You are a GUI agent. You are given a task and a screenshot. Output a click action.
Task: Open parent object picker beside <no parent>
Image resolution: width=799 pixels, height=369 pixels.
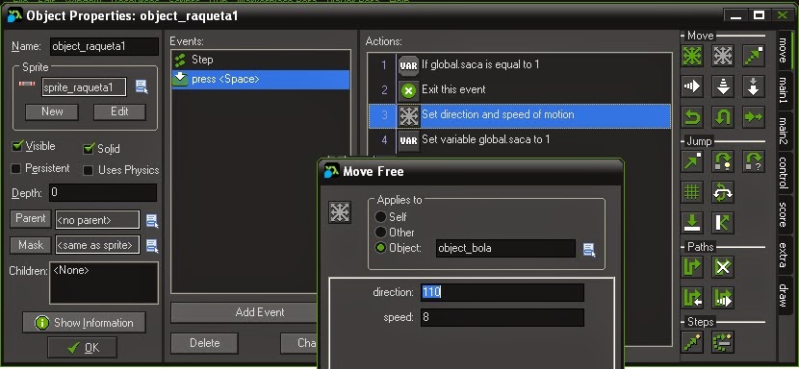tap(152, 221)
